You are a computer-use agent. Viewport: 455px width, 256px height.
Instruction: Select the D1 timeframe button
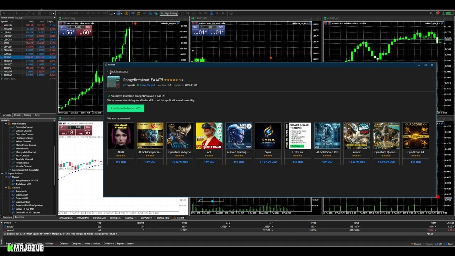click(93, 14)
